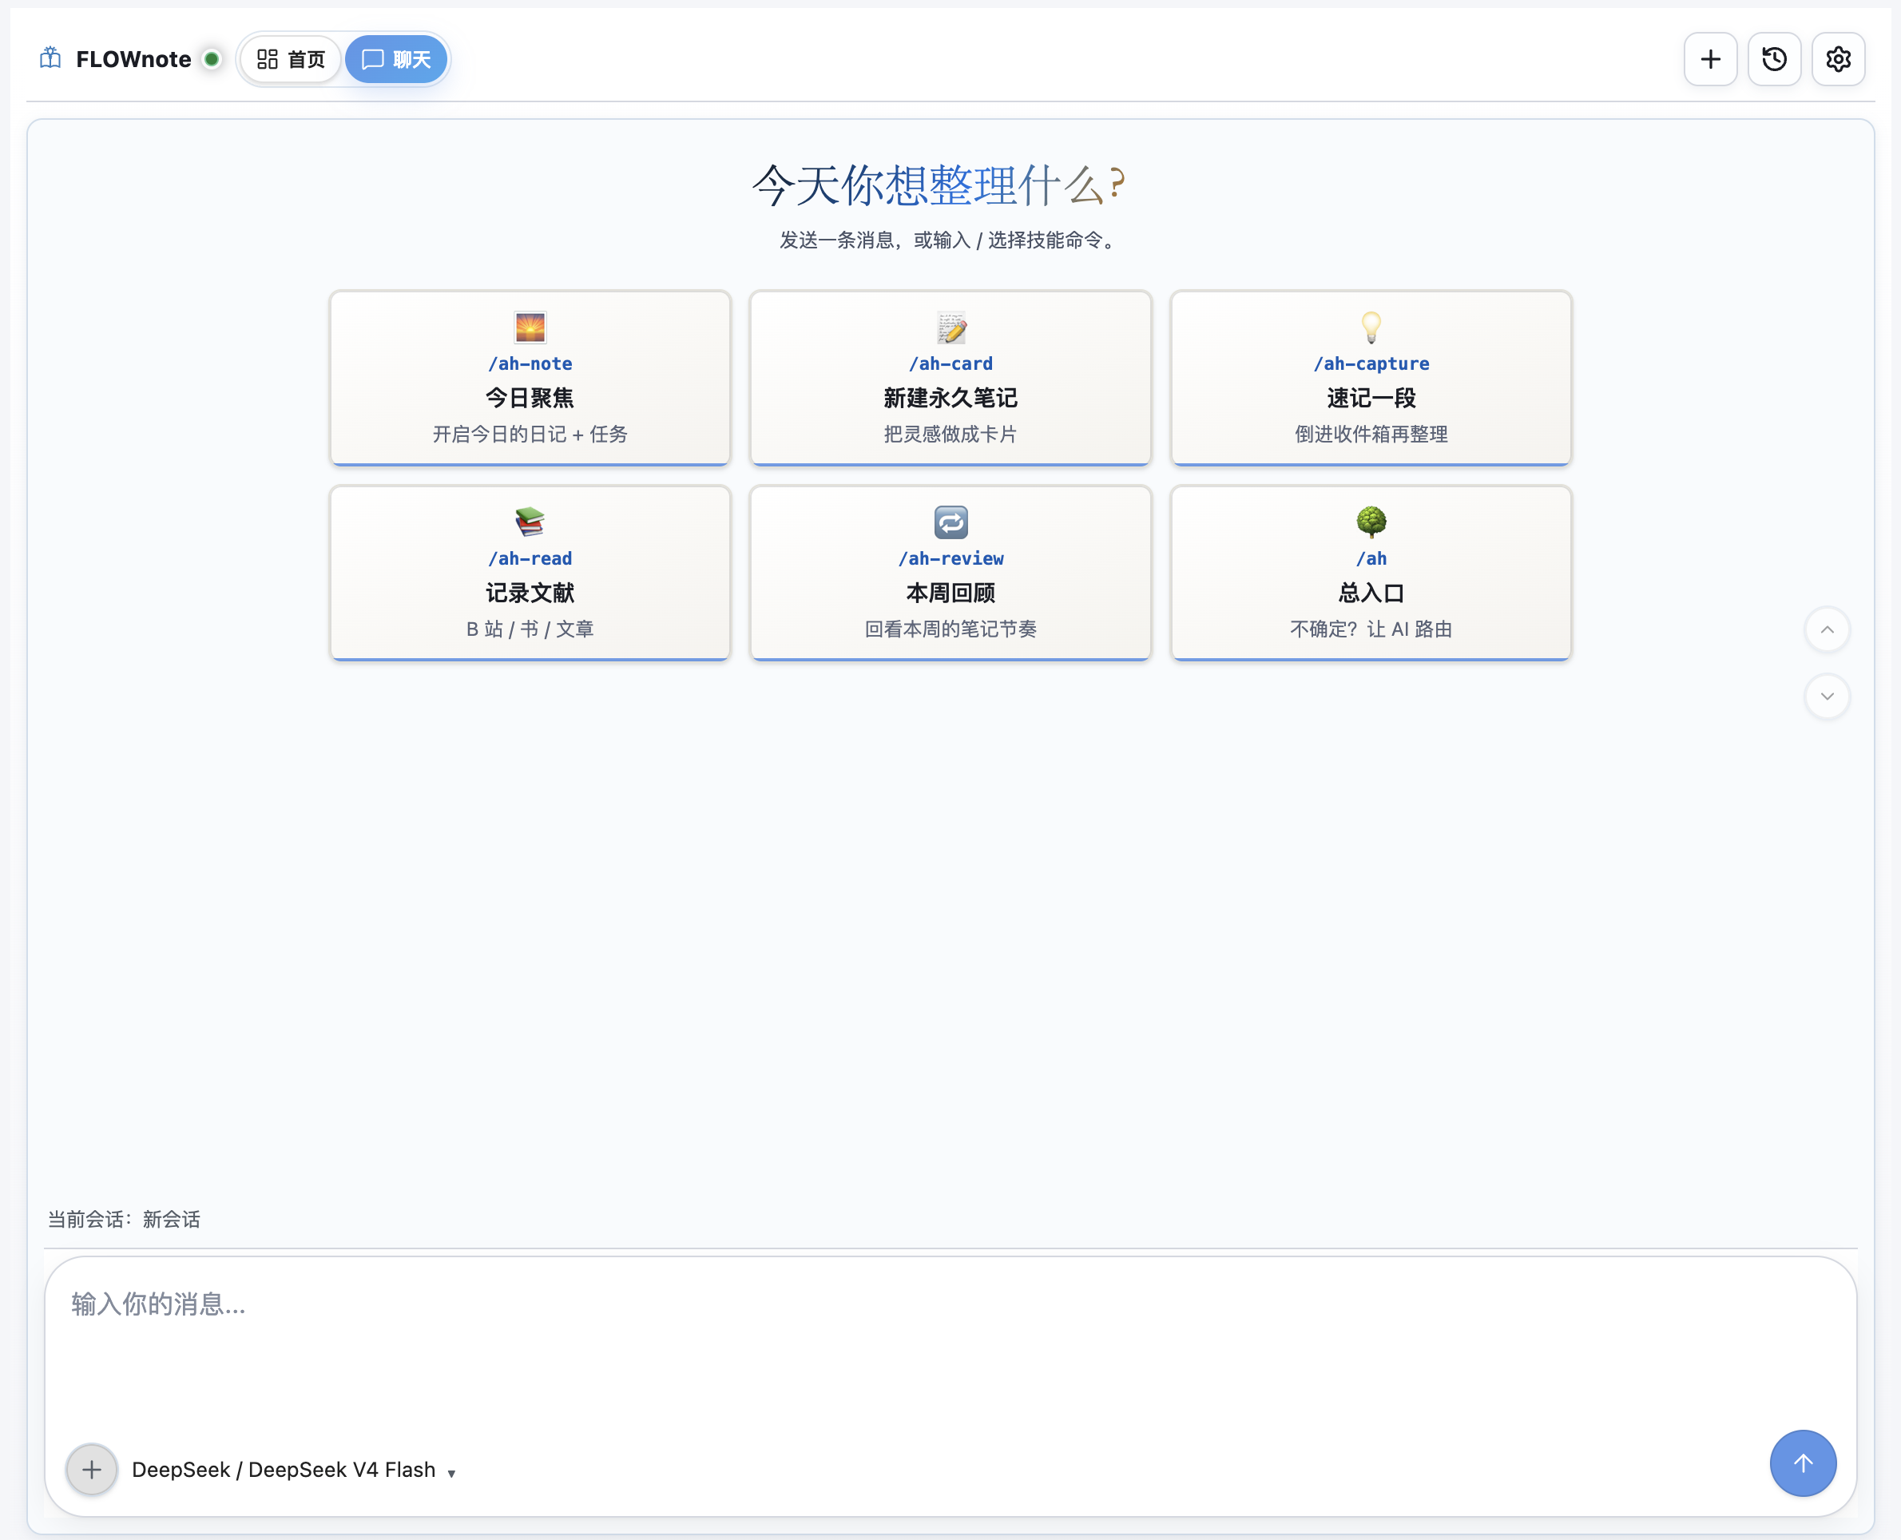The height and width of the screenshot is (1540, 1901).
Task: Click the /ah-read command text
Action: [x=530, y=559]
